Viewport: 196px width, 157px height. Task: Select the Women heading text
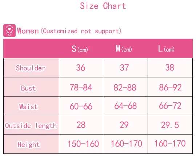coord(28,31)
